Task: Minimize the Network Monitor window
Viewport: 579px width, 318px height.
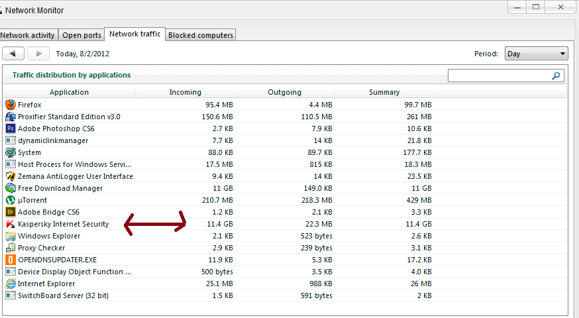Action: click(518, 7)
